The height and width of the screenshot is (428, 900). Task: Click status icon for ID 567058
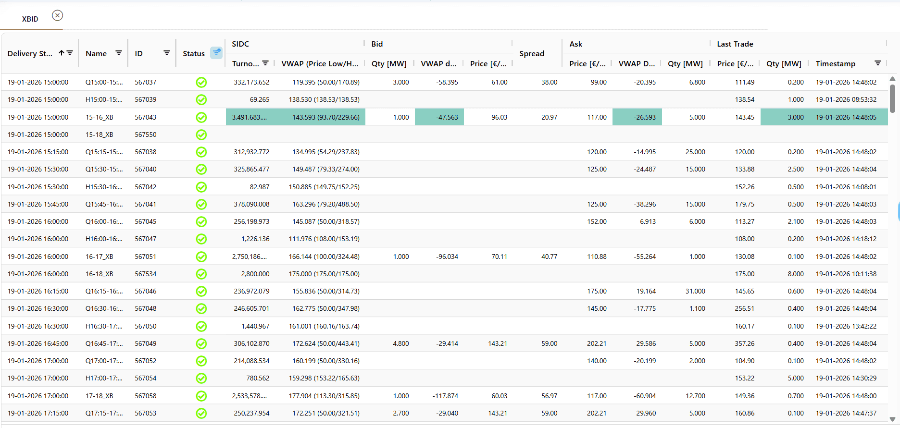(x=201, y=396)
